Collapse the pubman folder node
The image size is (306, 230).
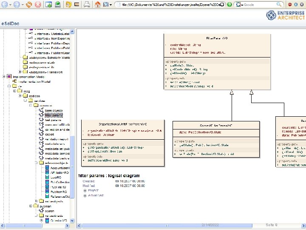point(30,206)
